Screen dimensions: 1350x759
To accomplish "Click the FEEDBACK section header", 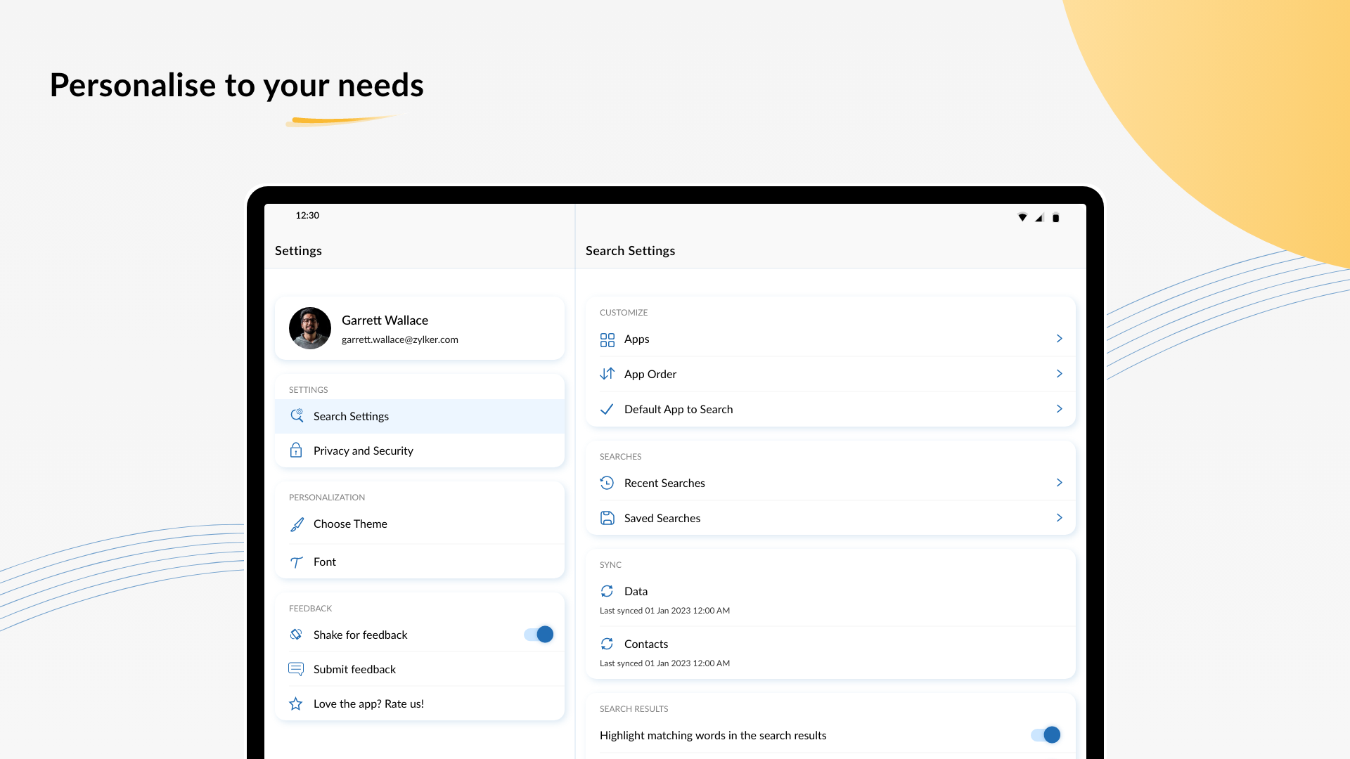I will 310,609.
